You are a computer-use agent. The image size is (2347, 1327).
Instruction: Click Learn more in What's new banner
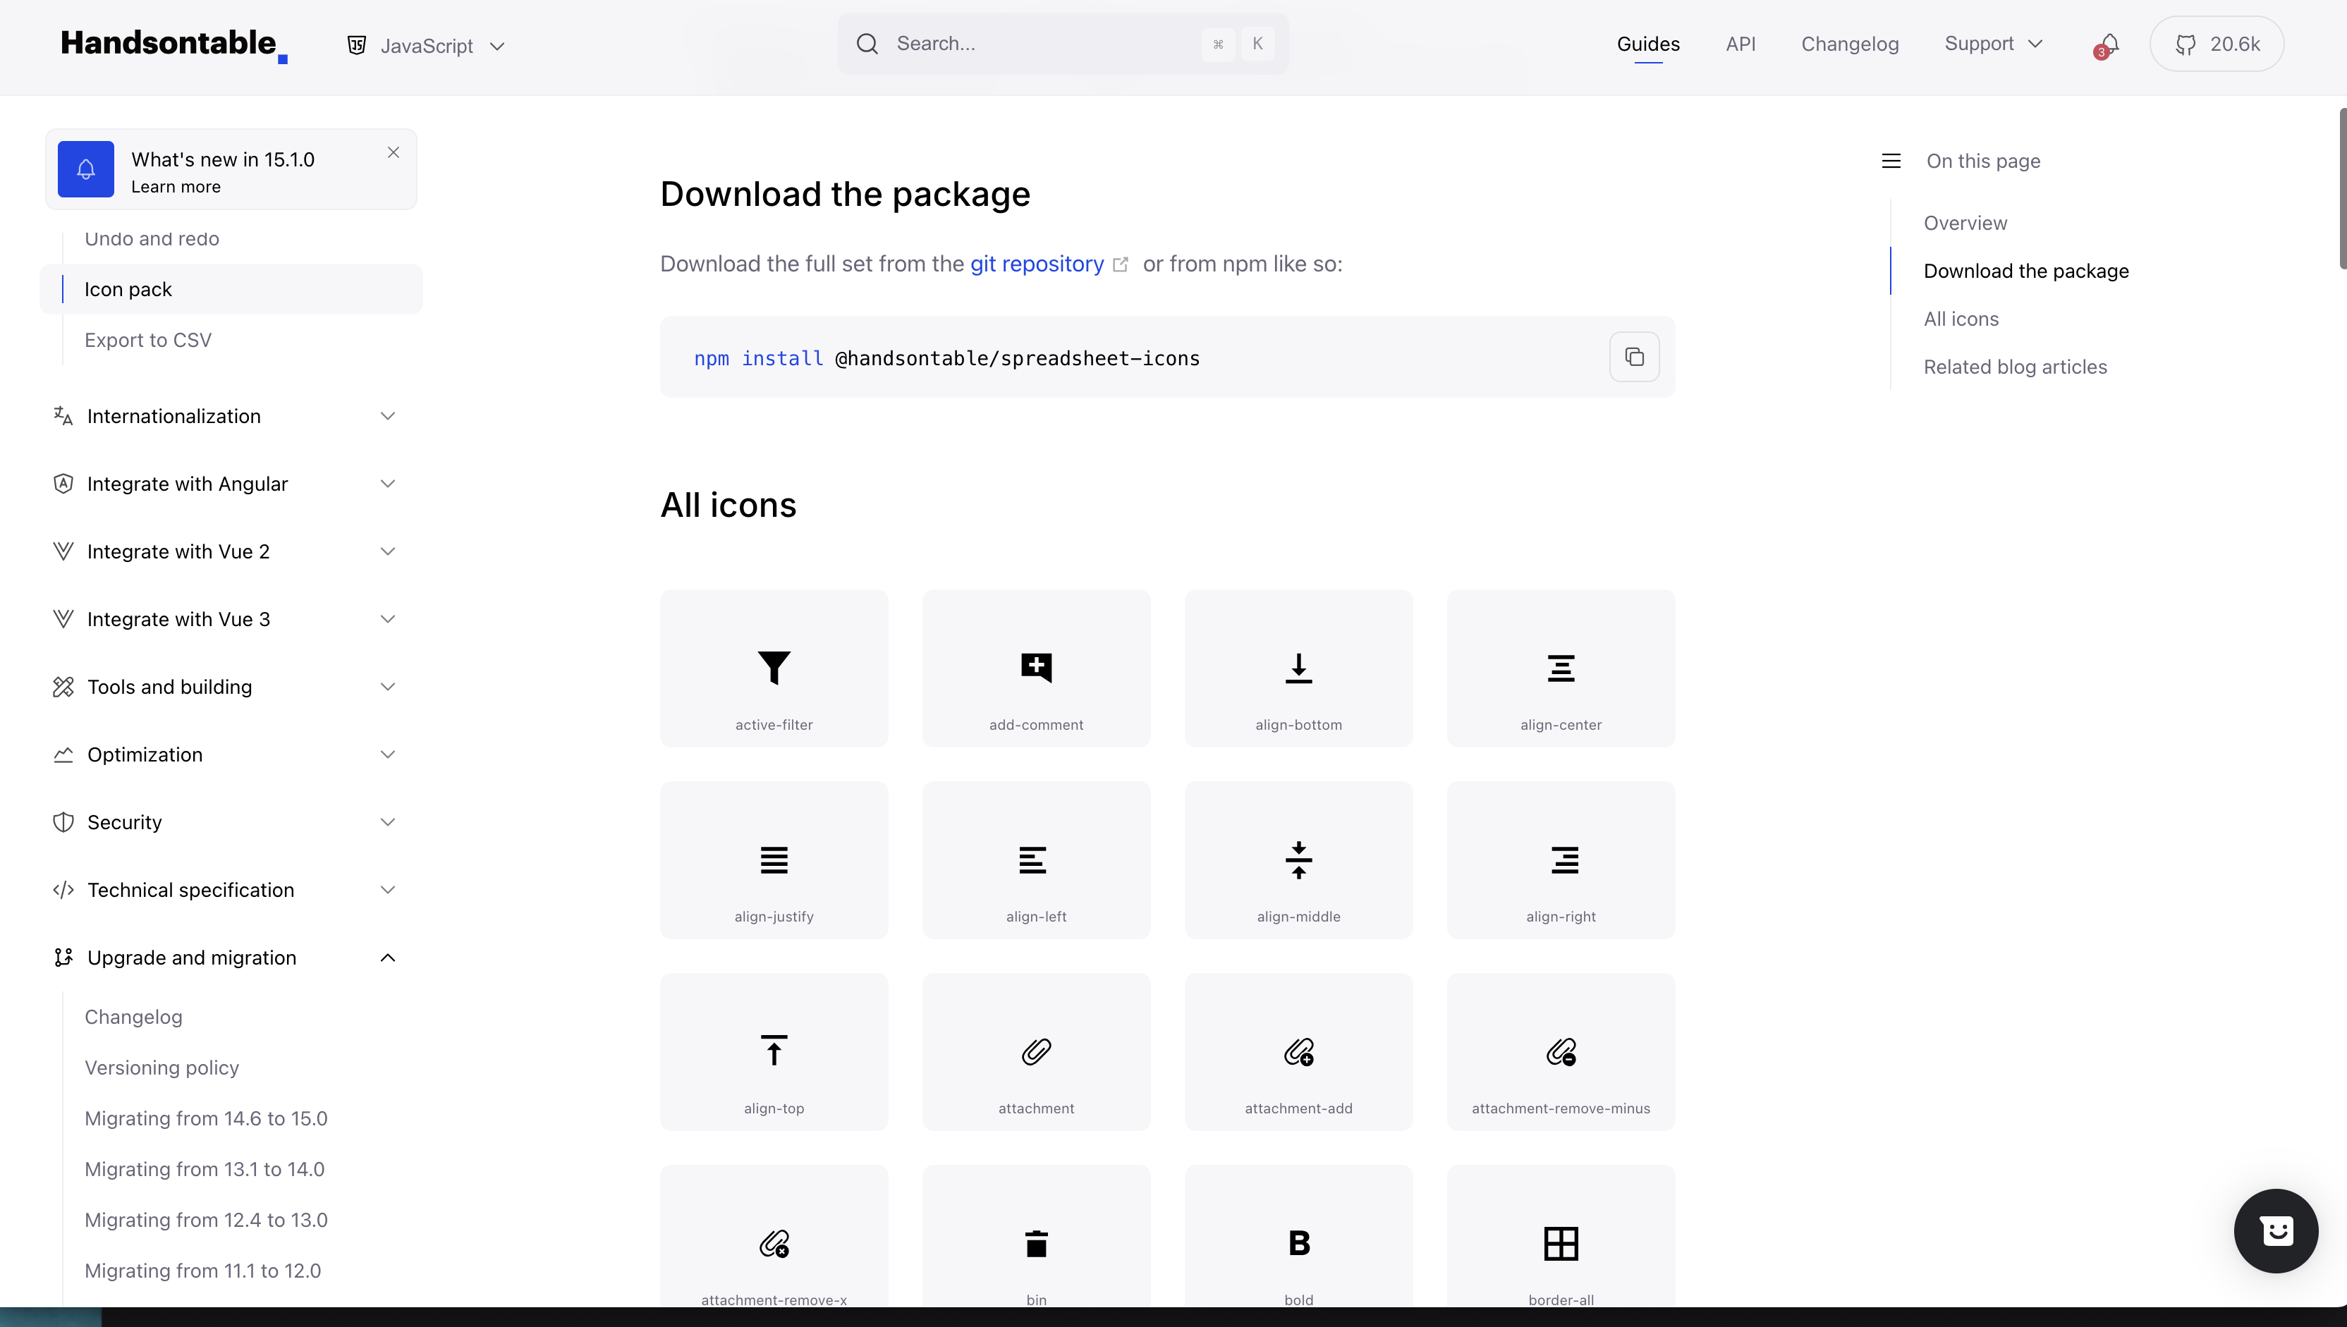[x=175, y=186]
